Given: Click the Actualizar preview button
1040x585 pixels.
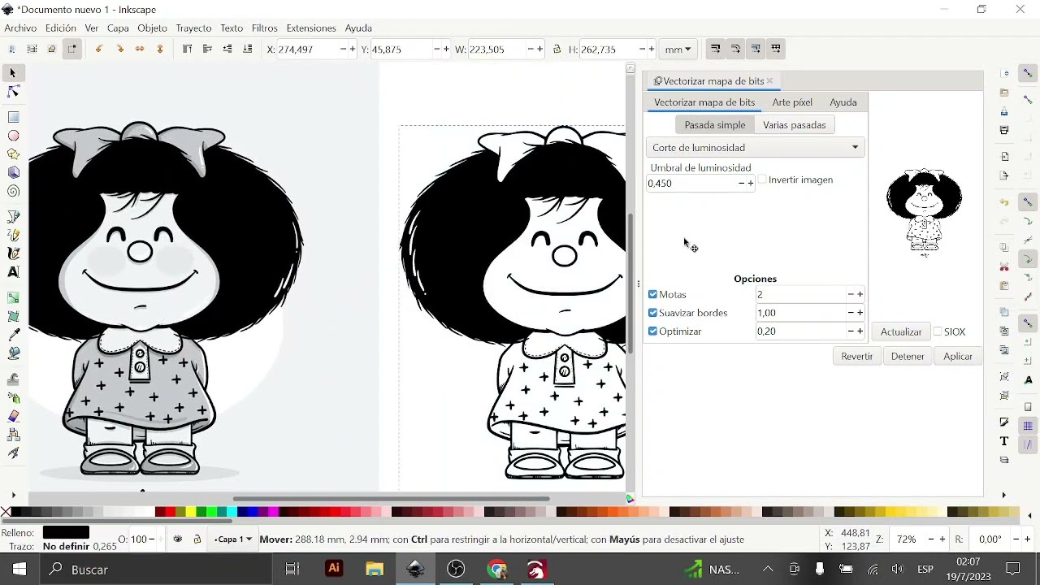Looking at the screenshot, I should [x=901, y=331].
